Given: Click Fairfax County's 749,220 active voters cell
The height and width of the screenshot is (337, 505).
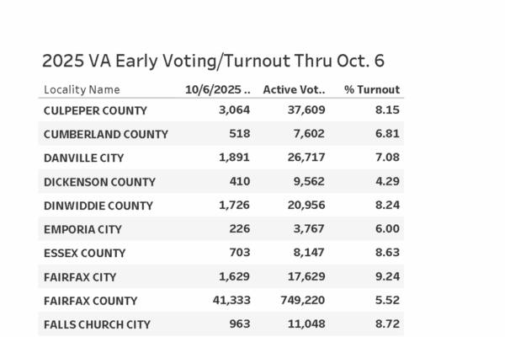Looking at the screenshot, I should 302,301.
